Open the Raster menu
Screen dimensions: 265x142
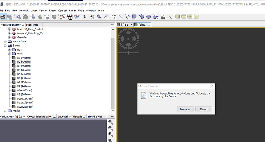tap(53, 11)
